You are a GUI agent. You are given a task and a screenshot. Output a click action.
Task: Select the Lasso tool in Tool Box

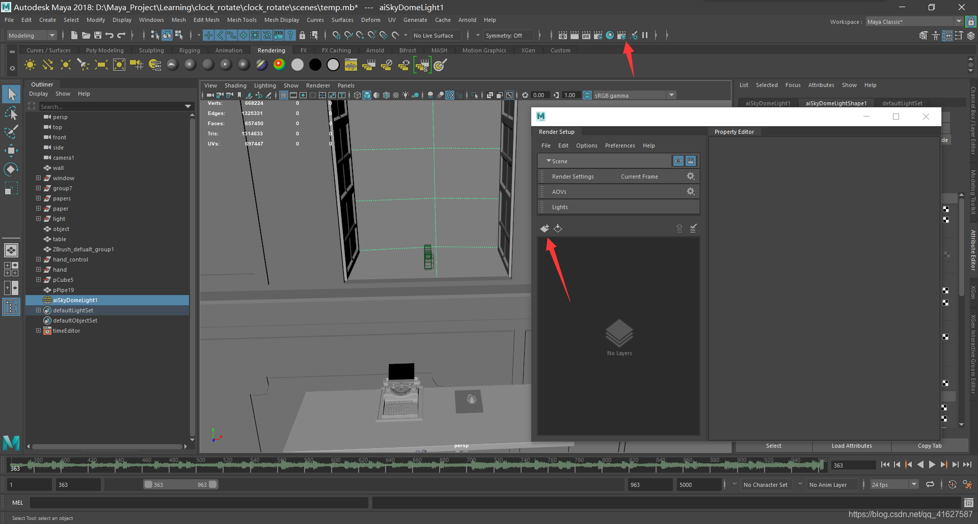[11, 113]
